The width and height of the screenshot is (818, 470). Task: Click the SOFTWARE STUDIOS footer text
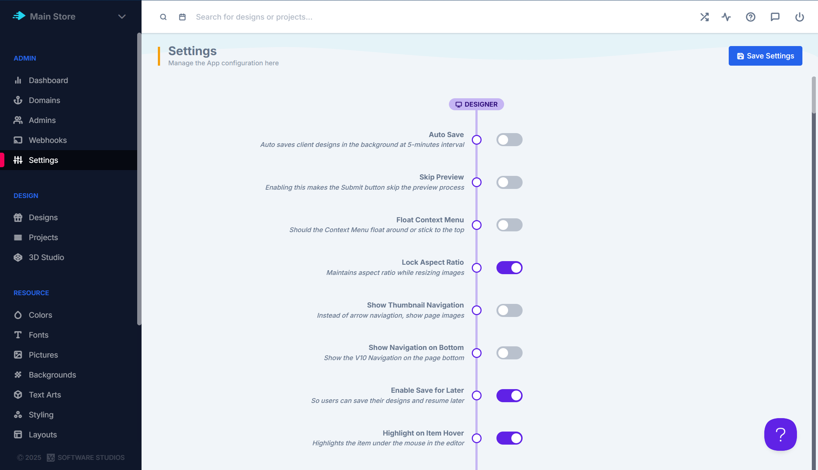click(91, 458)
